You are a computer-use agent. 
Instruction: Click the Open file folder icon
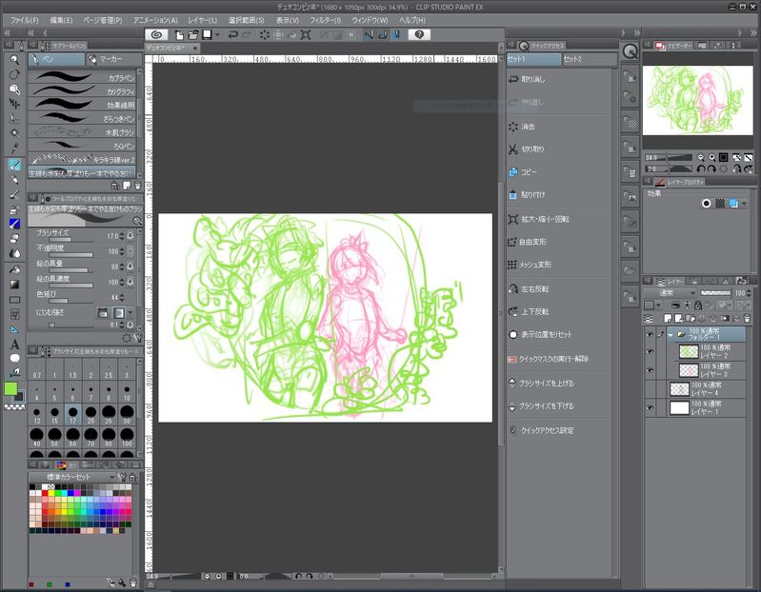click(192, 35)
